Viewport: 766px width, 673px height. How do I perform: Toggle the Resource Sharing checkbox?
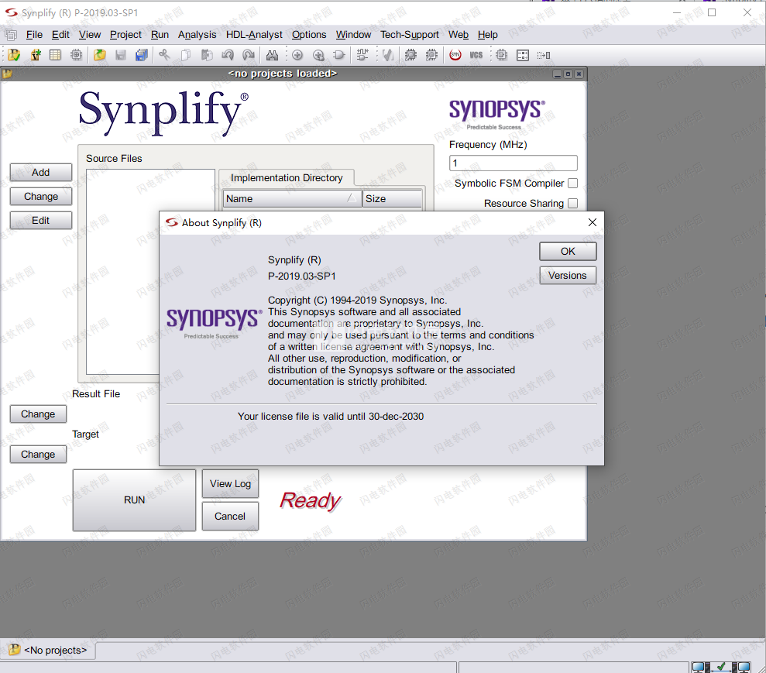[x=573, y=203]
